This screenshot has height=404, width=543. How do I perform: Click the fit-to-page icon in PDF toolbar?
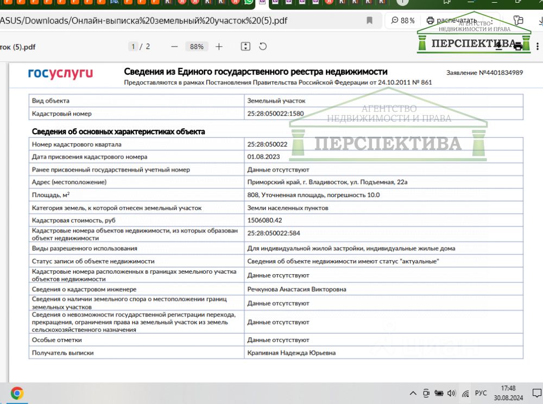[245, 47]
